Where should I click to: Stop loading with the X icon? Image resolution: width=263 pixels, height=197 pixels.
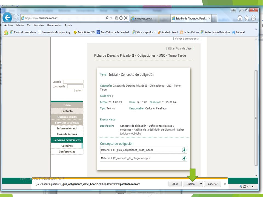click(x=126, y=18)
